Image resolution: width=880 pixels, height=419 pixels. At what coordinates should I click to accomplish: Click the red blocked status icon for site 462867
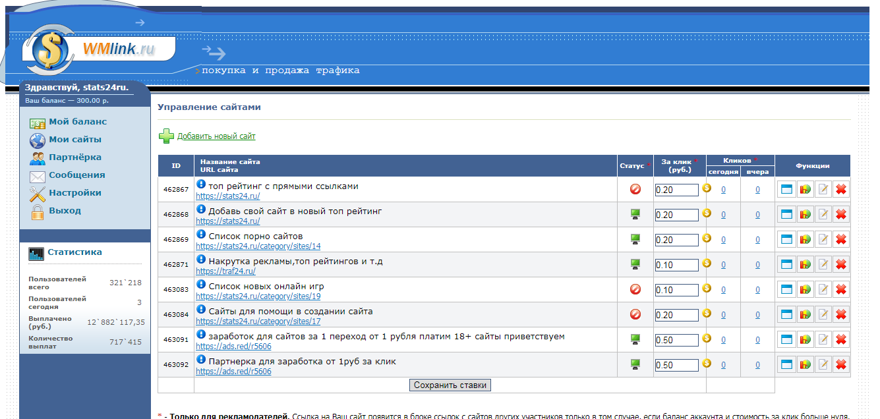(x=635, y=190)
